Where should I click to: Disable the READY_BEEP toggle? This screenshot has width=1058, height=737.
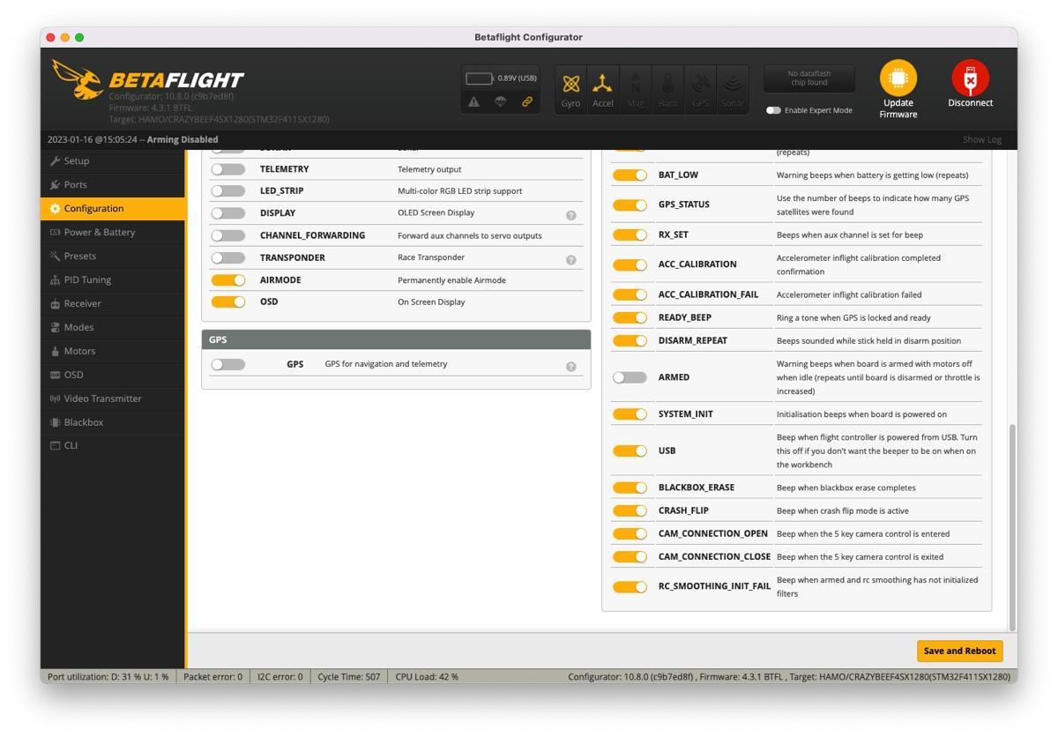click(630, 317)
